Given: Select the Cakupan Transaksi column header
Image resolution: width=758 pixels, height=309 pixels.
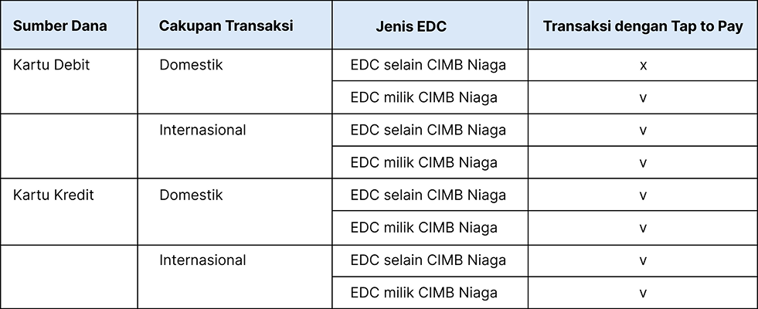Looking at the screenshot, I should point(226,26).
